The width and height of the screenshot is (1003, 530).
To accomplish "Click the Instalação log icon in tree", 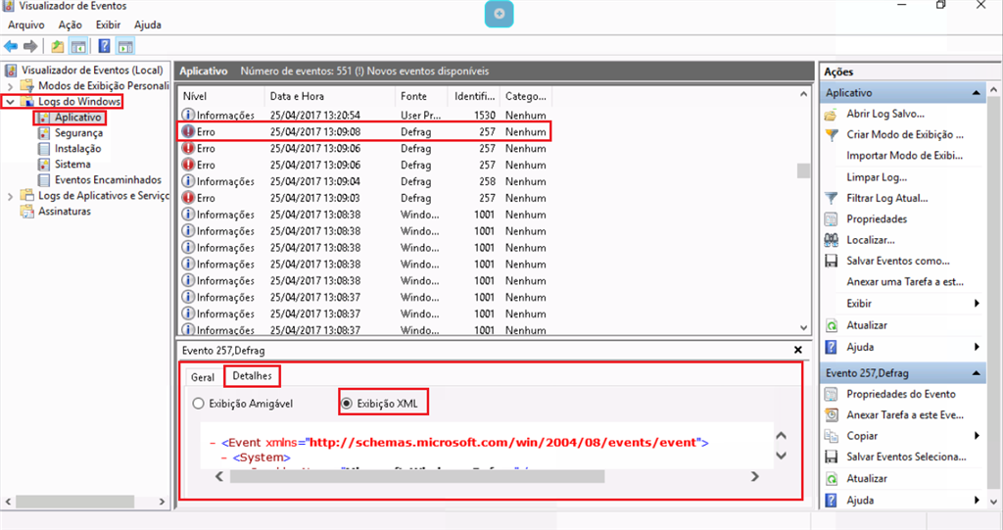I will [x=43, y=149].
